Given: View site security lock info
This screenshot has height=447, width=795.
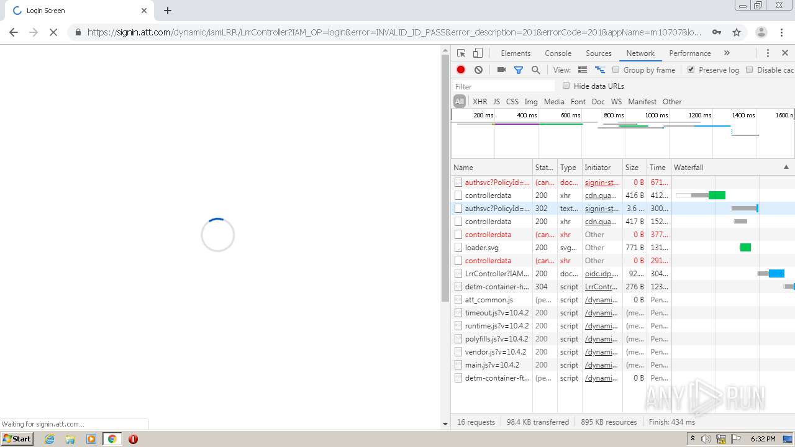Looking at the screenshot, I should click(78, 32).
